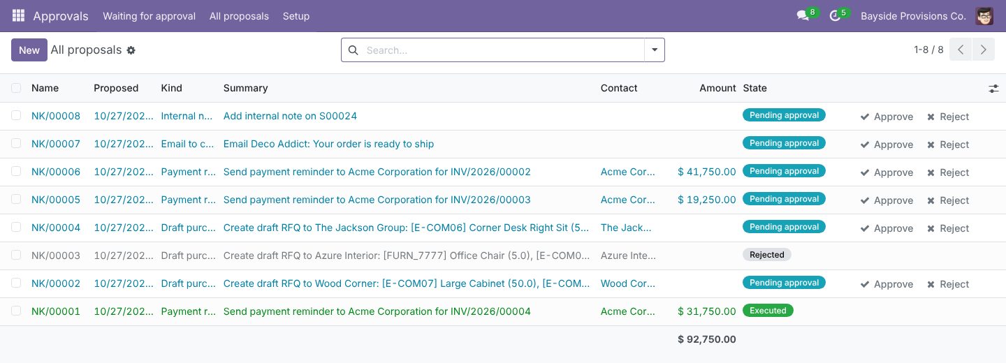The width and height of the screenshot is (1006, 363).
Task: Sort by the Contact column header
Action: coord(619,88)
